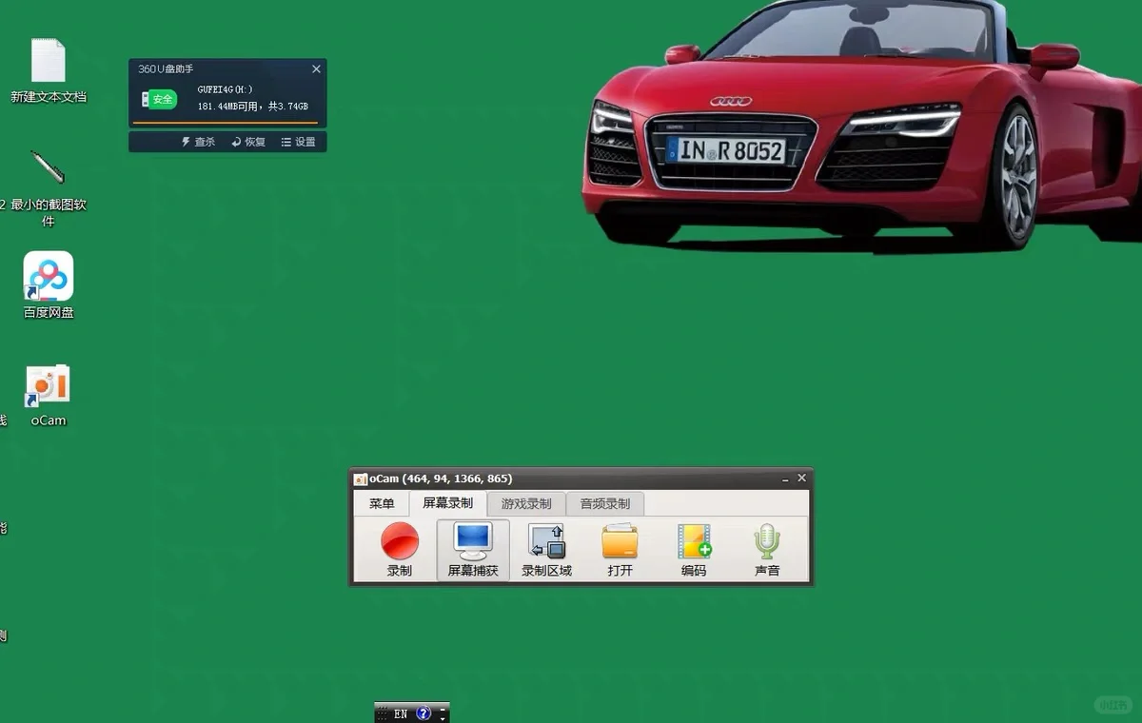Click the oCam window title text
The height and width of the screenshot is (723, 1142).
[441, 479]
